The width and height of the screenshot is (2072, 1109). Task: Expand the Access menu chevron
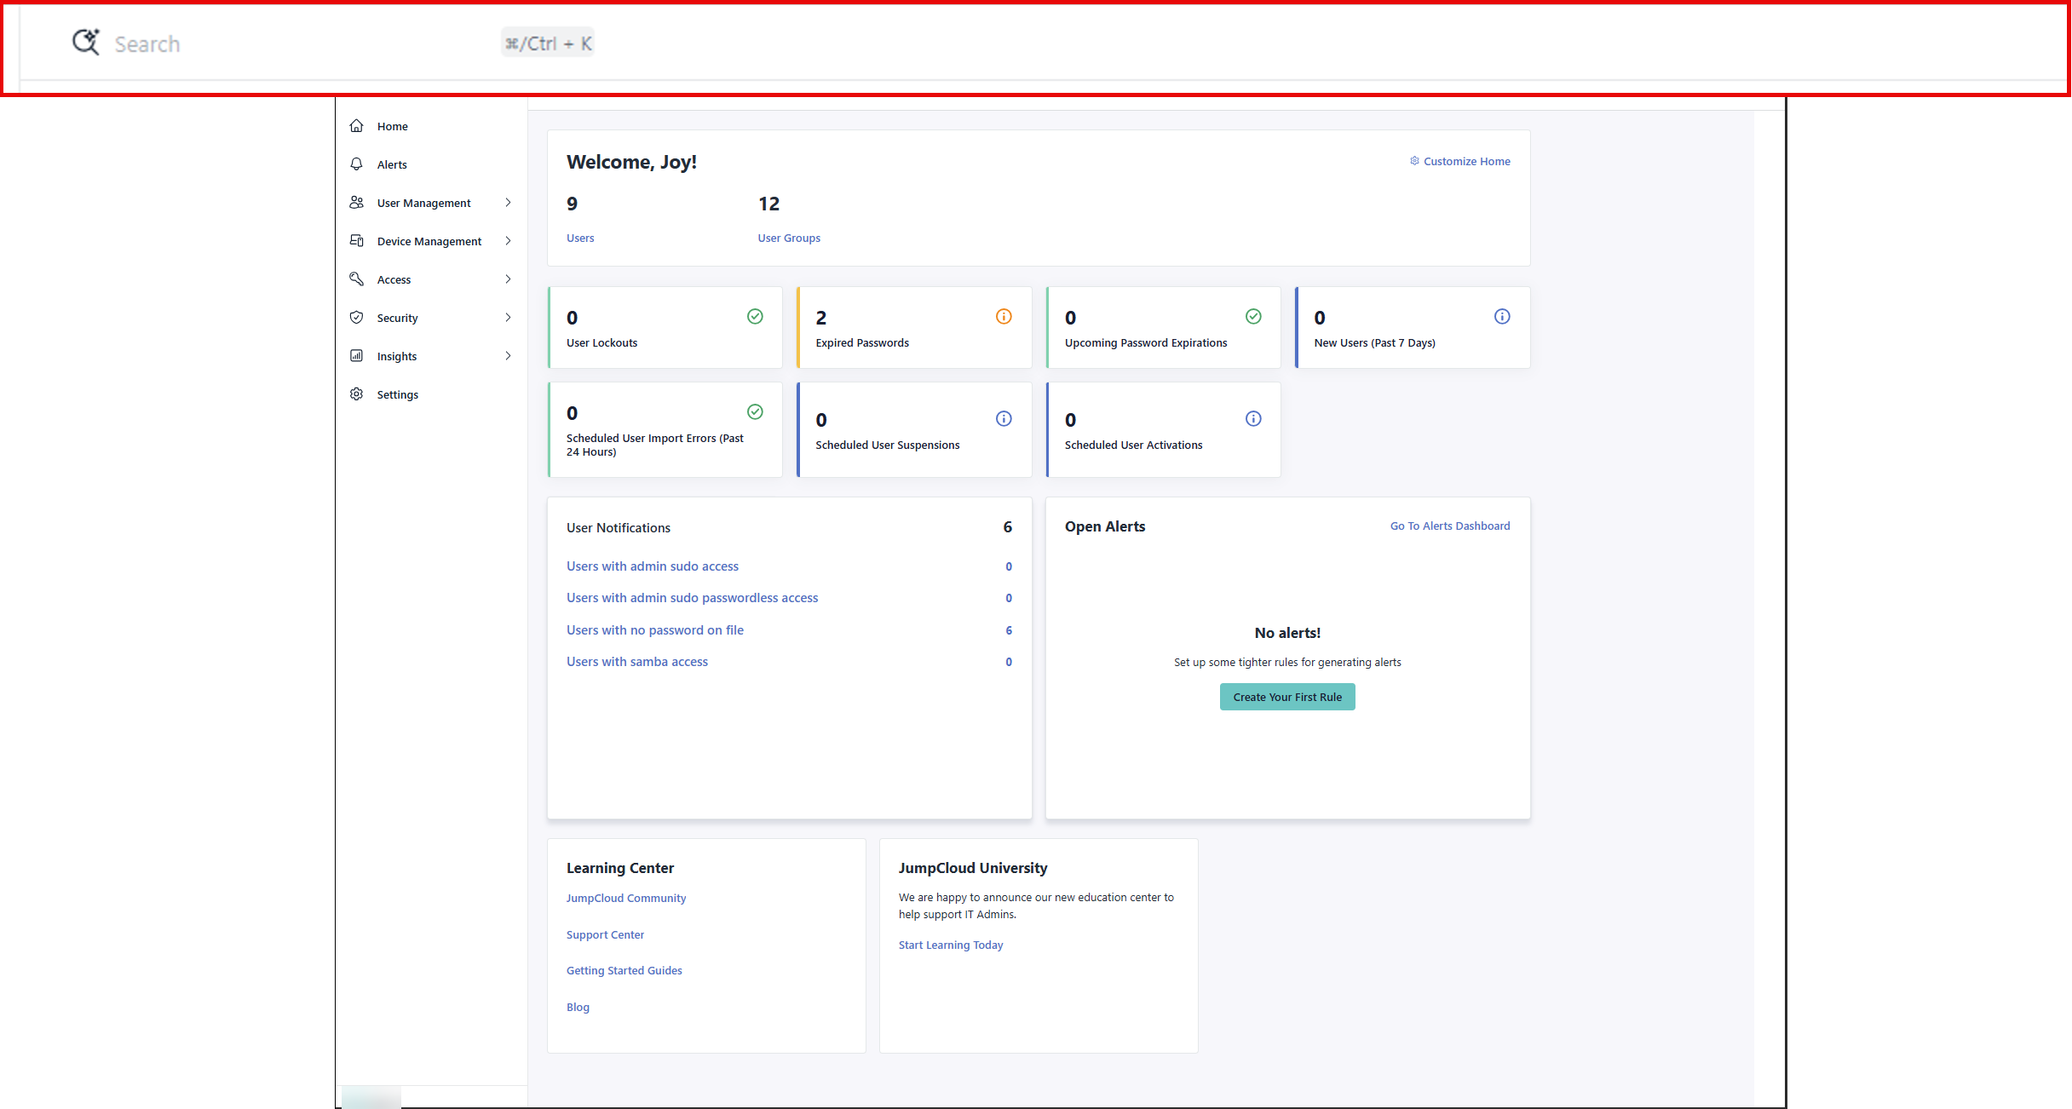[x=508, y=279]
